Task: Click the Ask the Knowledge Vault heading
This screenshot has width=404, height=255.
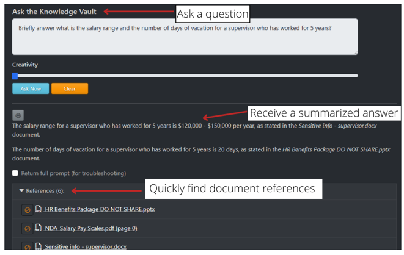Action: (x=53, y=12)
